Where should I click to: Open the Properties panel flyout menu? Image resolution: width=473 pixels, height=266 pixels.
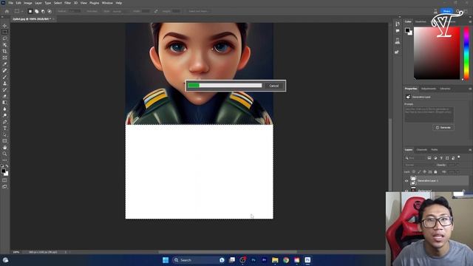coord(470,89)
